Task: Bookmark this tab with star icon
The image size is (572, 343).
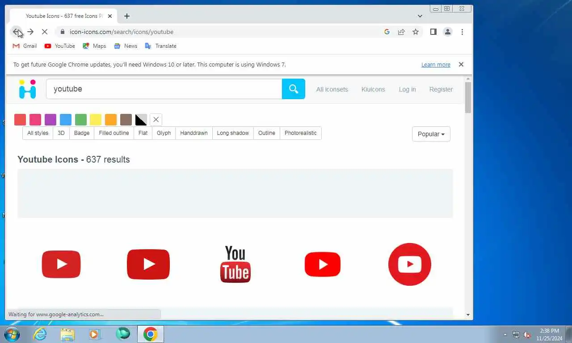Action: click(416, 32)
